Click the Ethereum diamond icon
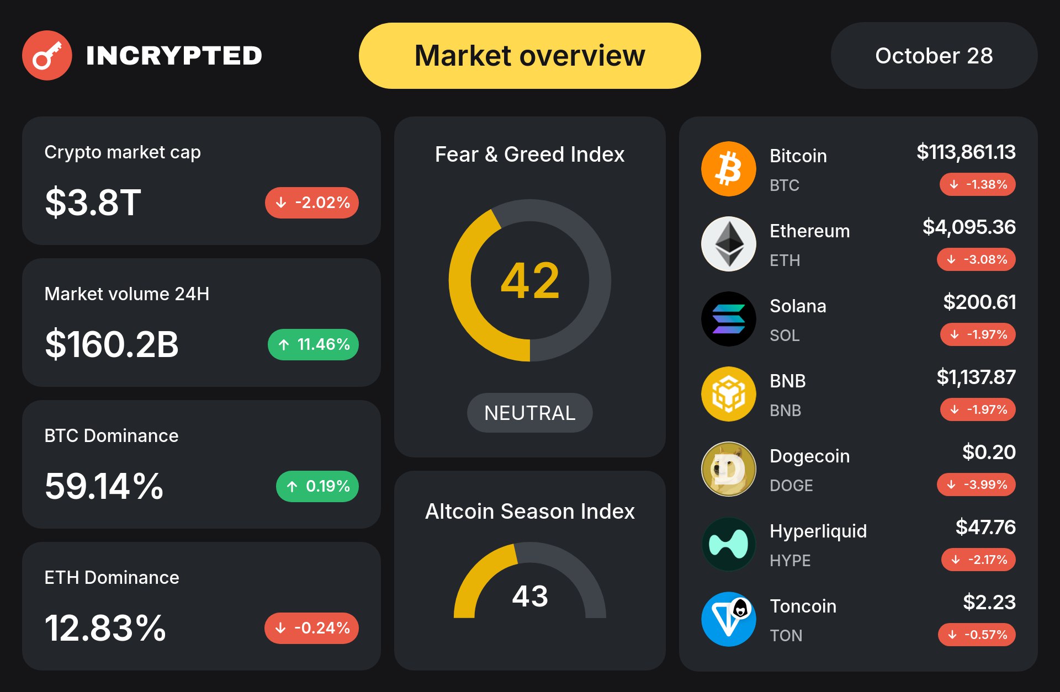 coord(728,244)
